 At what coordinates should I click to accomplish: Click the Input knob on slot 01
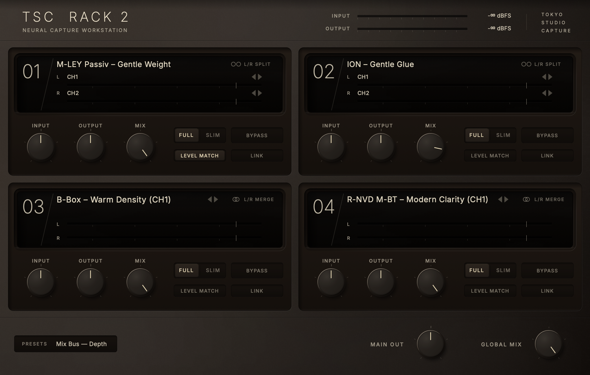point(40,147)
